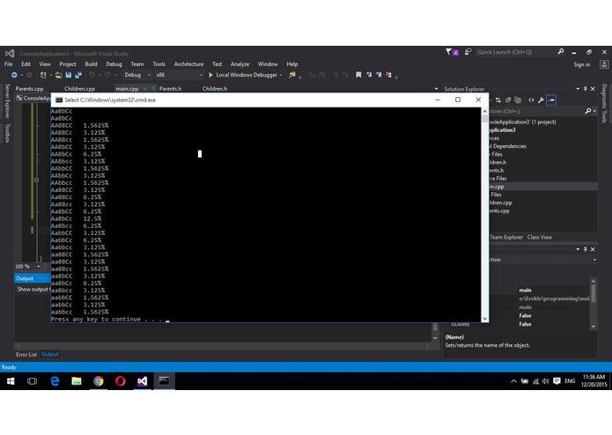Viewport: 612px width, 435px height.
Task: Open Opera browser from taskbar
Action: tap(121, 381)
